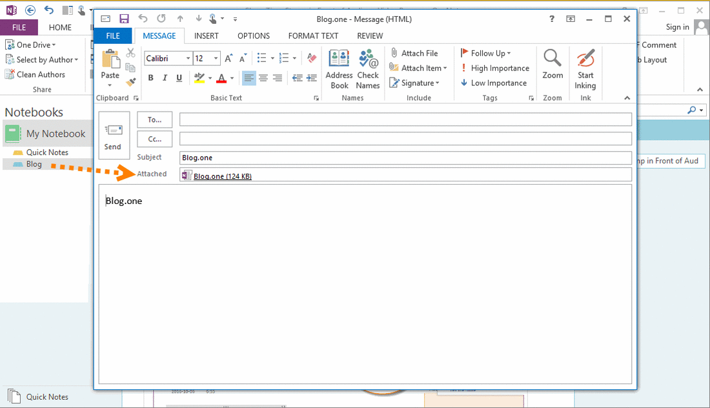Collapse the message ribbon chevron

coord(627,98)
